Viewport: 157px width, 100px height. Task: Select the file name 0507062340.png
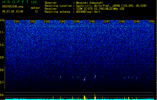[x=13, y=6]
